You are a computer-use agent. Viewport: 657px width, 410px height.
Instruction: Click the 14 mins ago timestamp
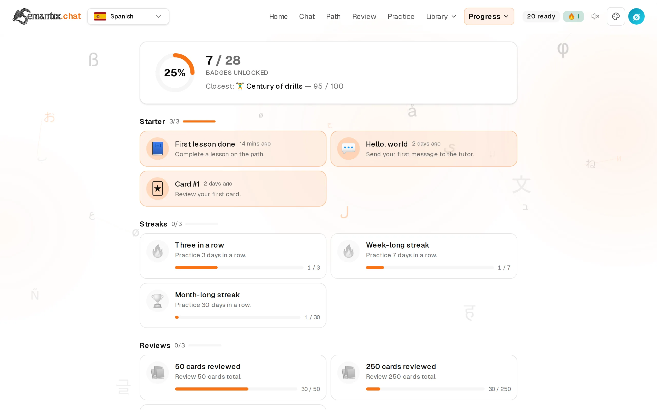point(255,144)
